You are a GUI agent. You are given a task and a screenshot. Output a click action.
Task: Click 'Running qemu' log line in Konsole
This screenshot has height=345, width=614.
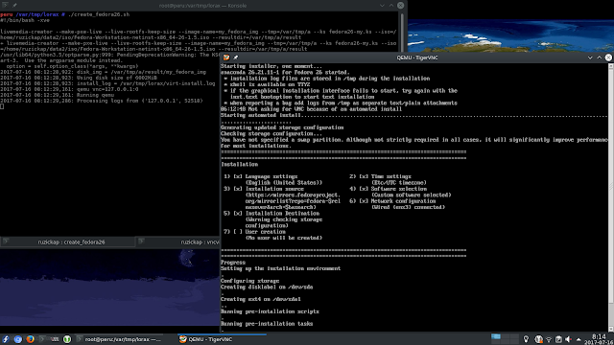[x=95, y=95]
